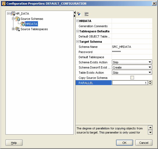The height and width of the screenshot is (149, 158).
Task: Click the HR_DATA root node icon
Action: click(x=13, y=14)
